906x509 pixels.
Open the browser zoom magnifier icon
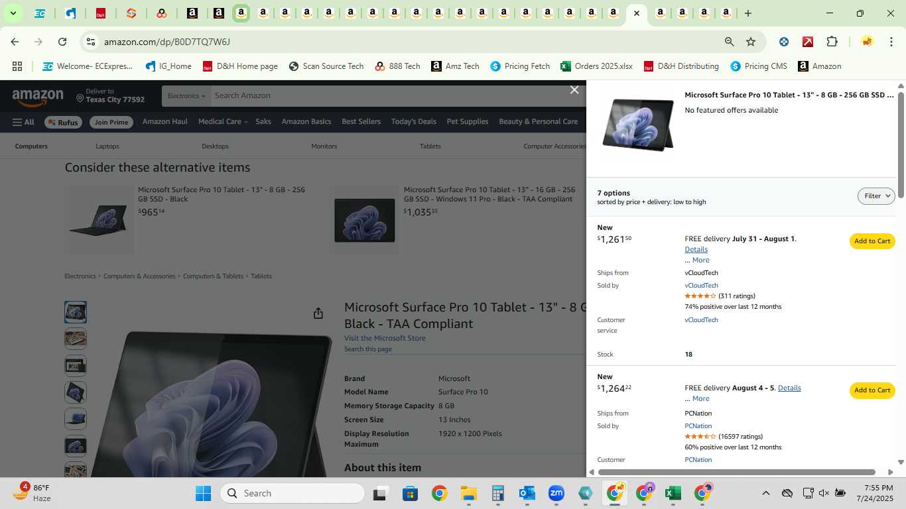click(730, 42)
